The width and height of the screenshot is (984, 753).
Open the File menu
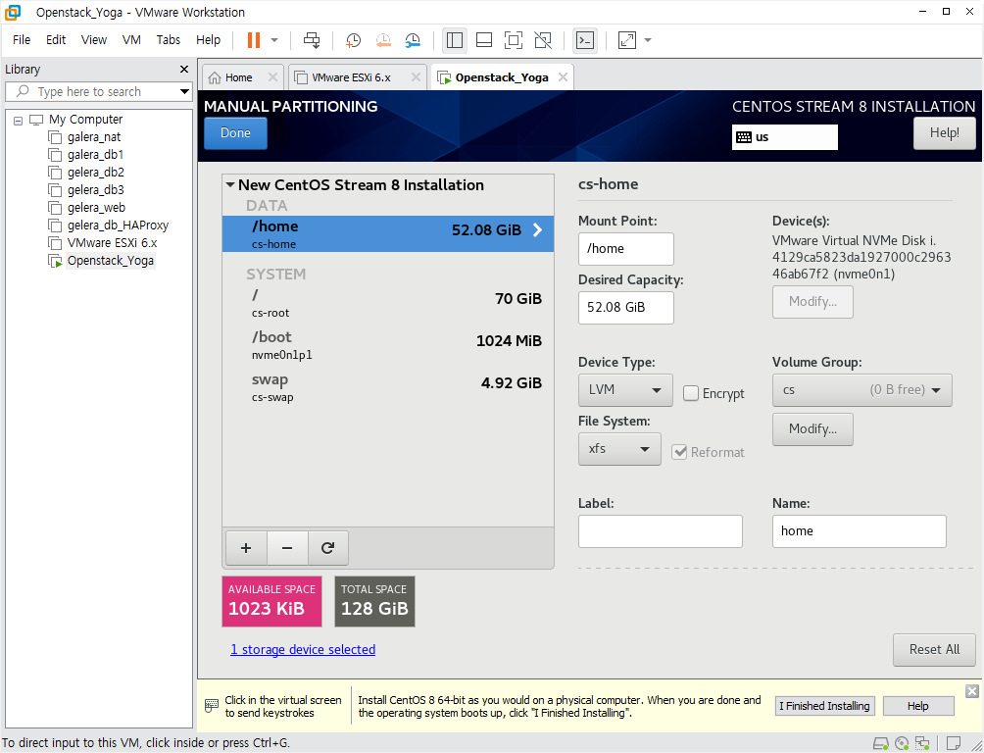click(22, 39)
